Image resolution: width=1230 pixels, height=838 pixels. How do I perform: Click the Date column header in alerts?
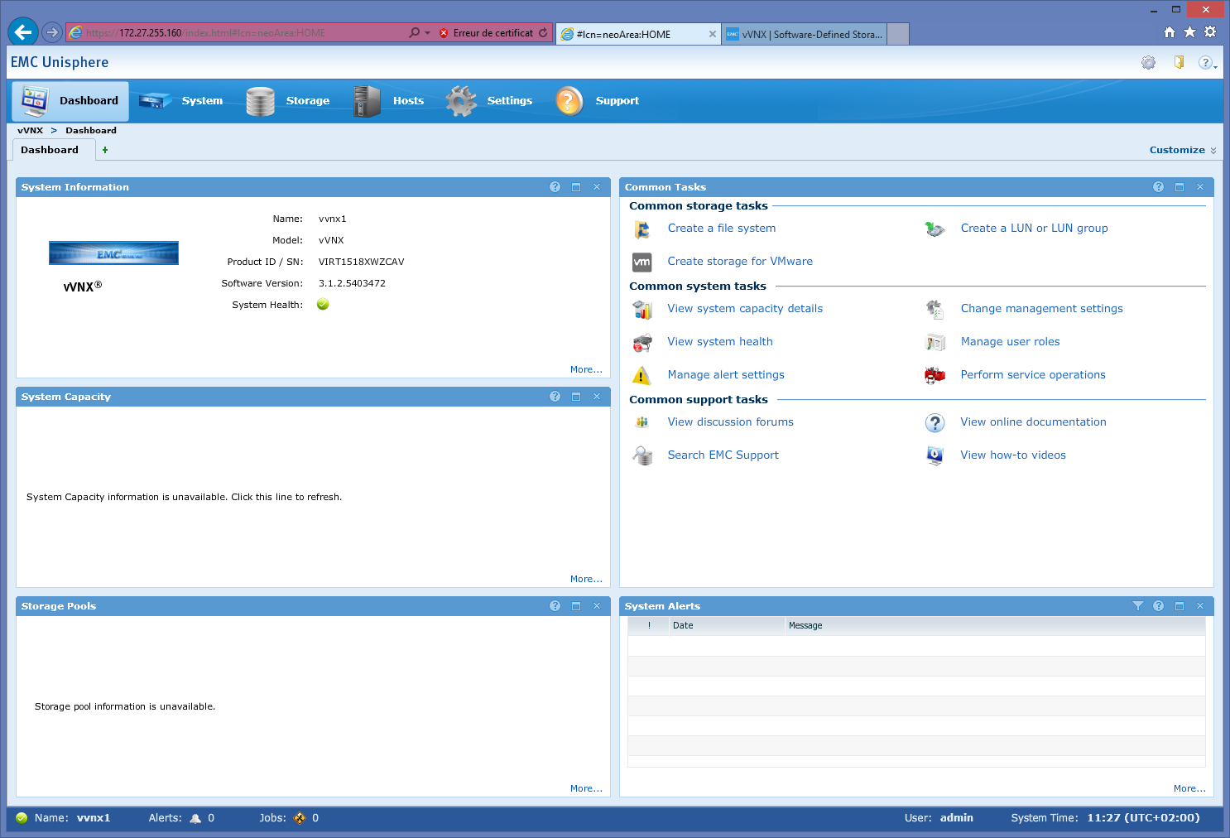point(683,626)
